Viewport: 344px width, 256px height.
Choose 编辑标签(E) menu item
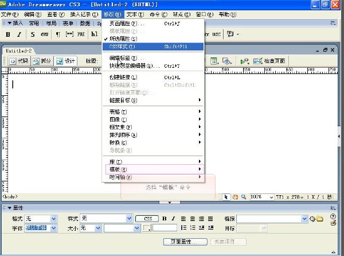(153, 58)
